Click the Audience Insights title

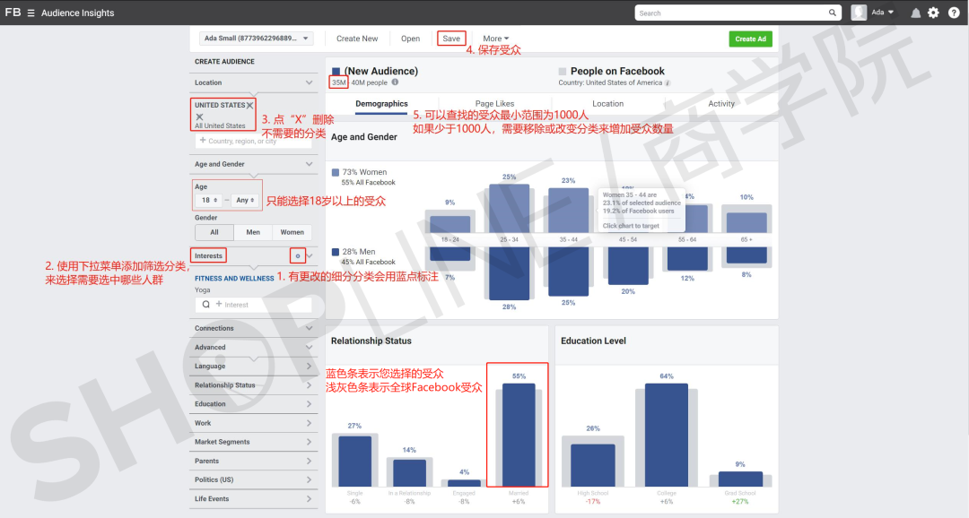(x=78, y=13)
